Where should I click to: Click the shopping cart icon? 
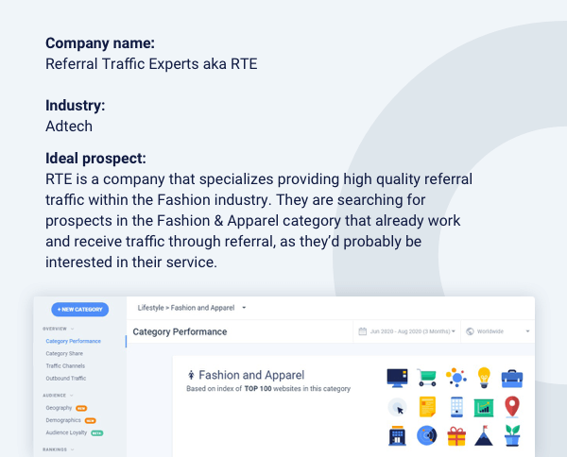(426, 378)
